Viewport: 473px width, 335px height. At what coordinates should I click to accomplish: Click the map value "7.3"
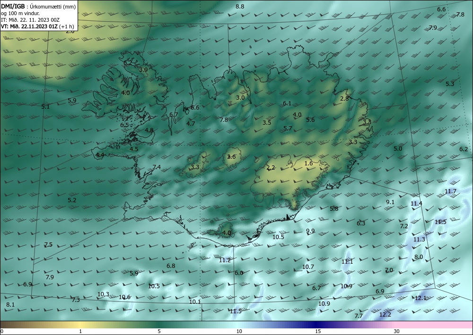[76, 300]
